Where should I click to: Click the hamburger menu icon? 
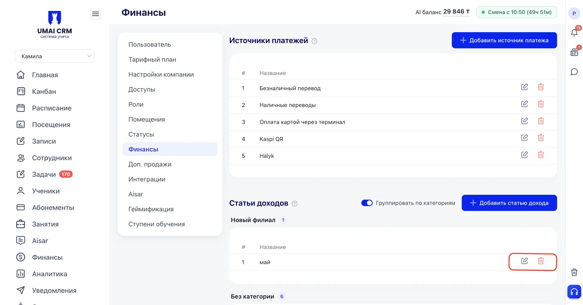point(95,14)
